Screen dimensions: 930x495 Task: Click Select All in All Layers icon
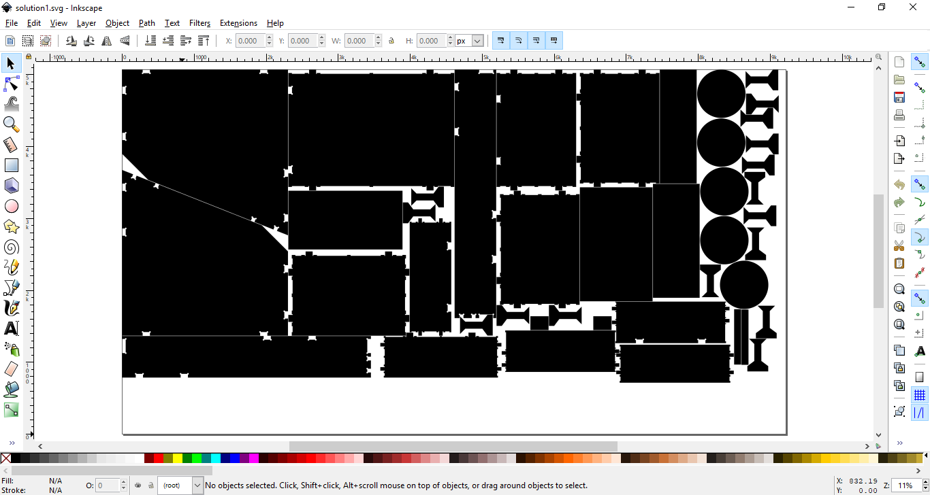point(28,41)
